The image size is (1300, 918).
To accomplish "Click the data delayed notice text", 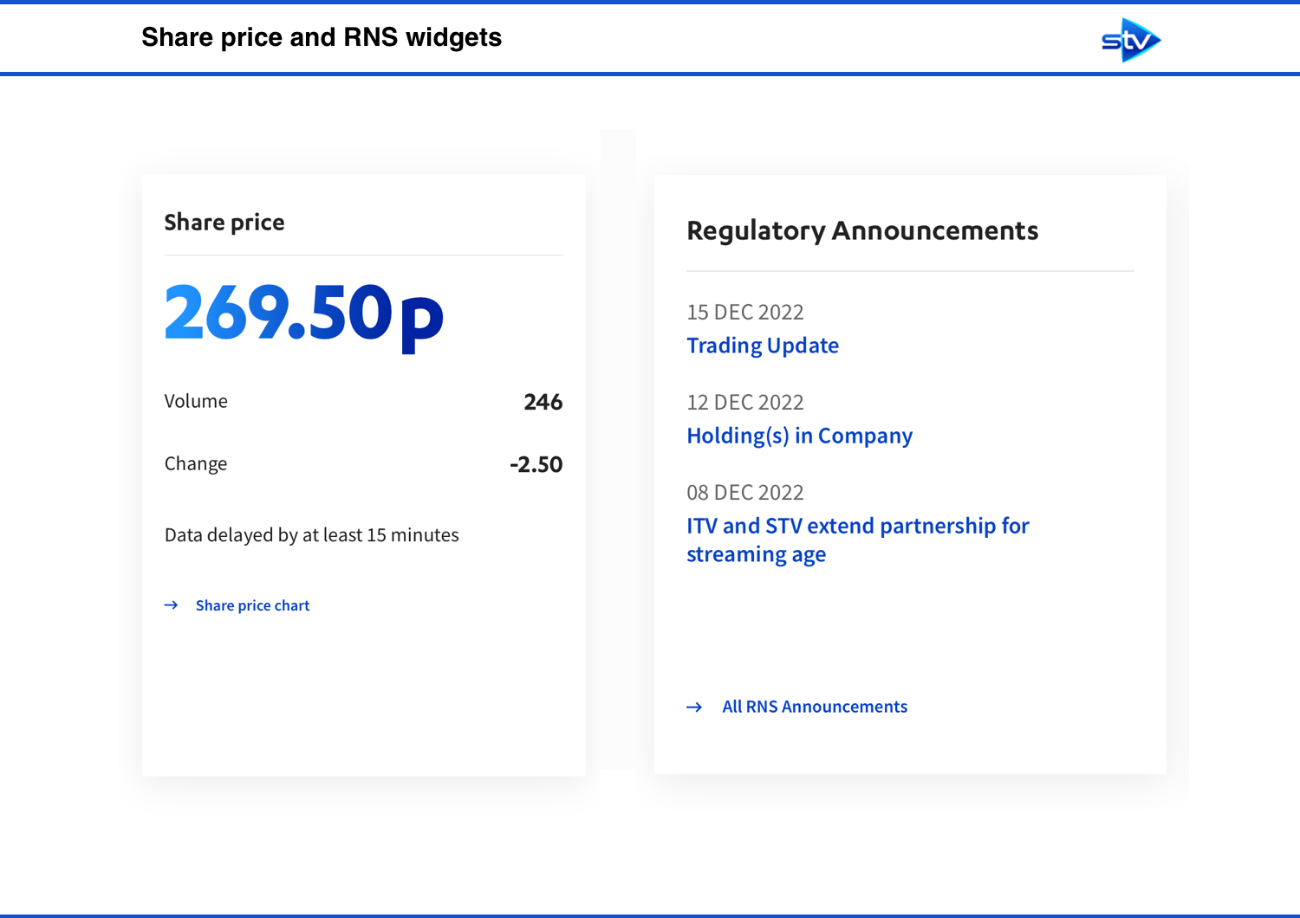I will 311,535.
